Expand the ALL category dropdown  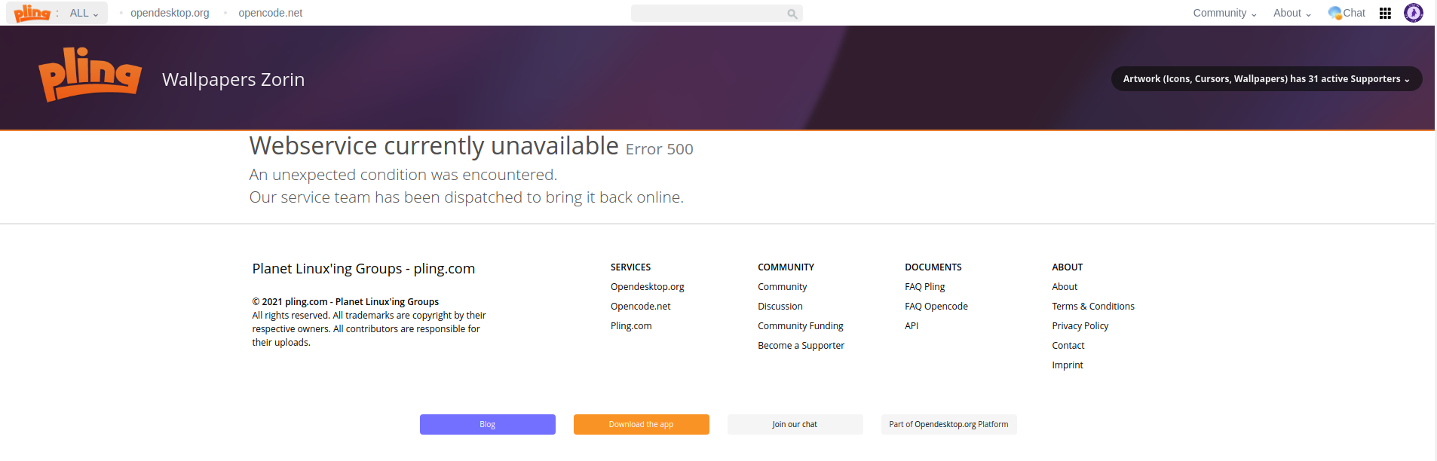(x=84, y=13)
